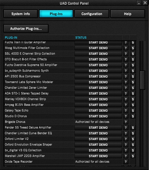Open help for Oxford Envolution Envelope Shaper
The height and width of the screenshot is (170, 149).
[x=126, y=145]
